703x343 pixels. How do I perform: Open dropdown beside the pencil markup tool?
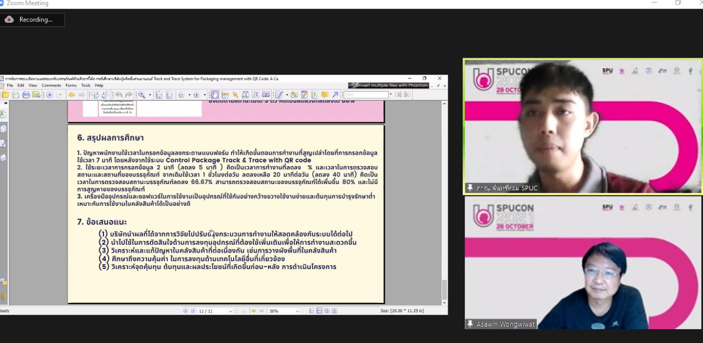pos(287,95)
